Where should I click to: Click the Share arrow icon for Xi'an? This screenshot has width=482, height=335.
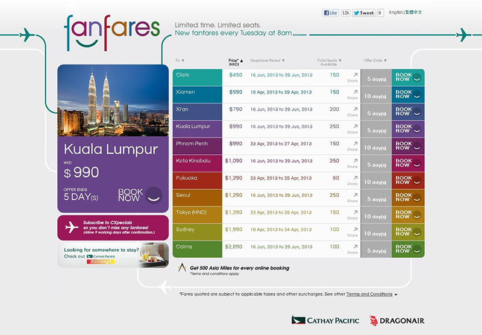pos(355,109)
